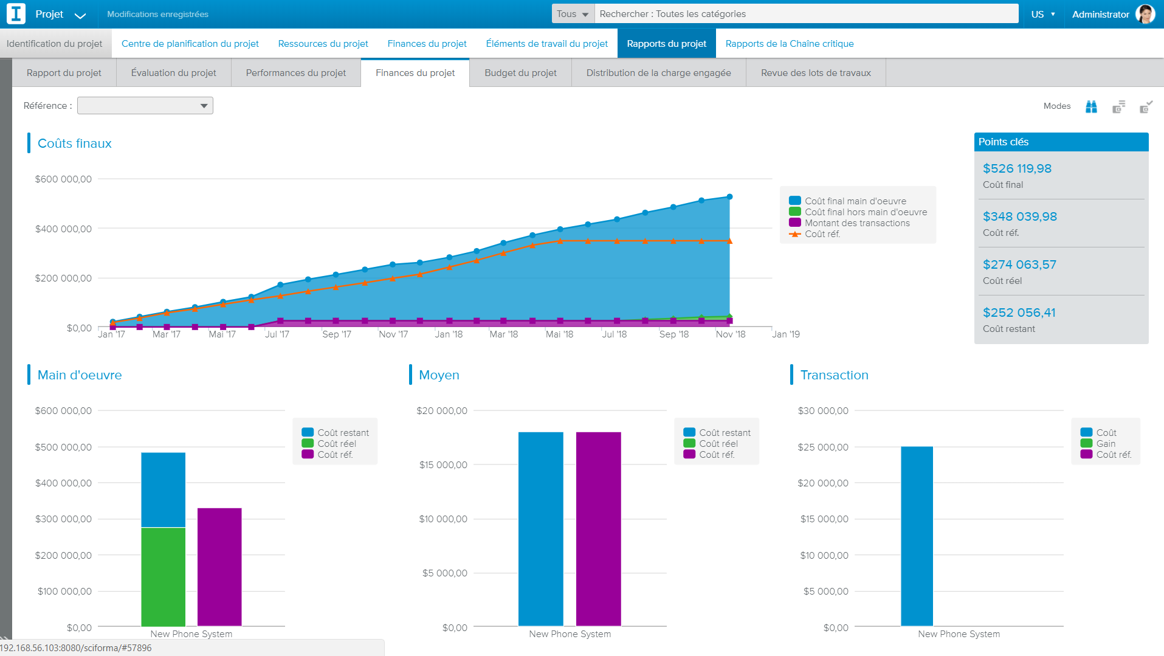
Task: Activate the validation mode checkmark icon
Action: pos(1145,106)
